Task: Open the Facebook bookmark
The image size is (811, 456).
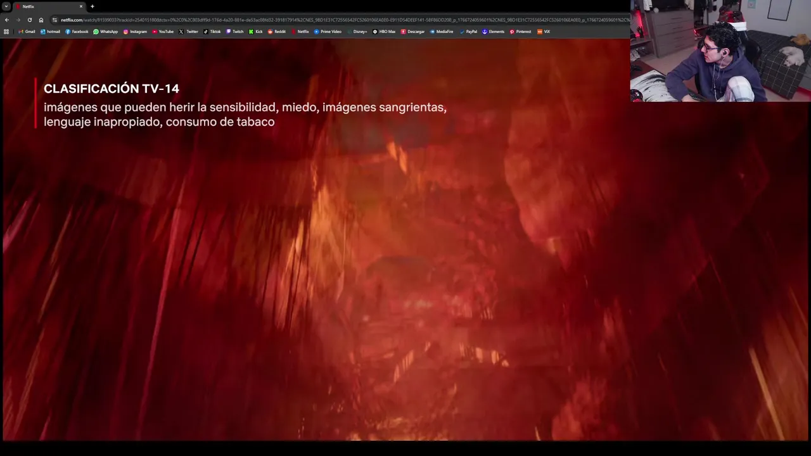Action: [77, 32]
